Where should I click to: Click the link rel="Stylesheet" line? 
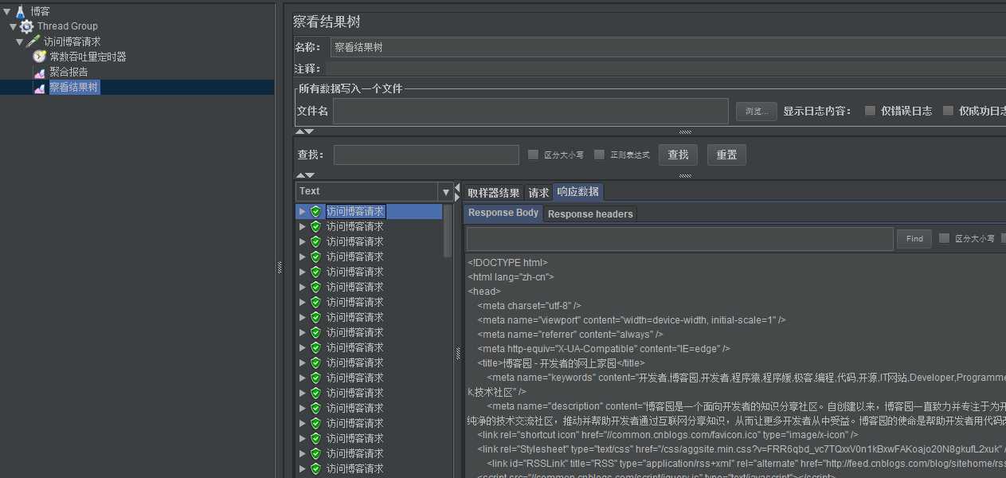741,449
